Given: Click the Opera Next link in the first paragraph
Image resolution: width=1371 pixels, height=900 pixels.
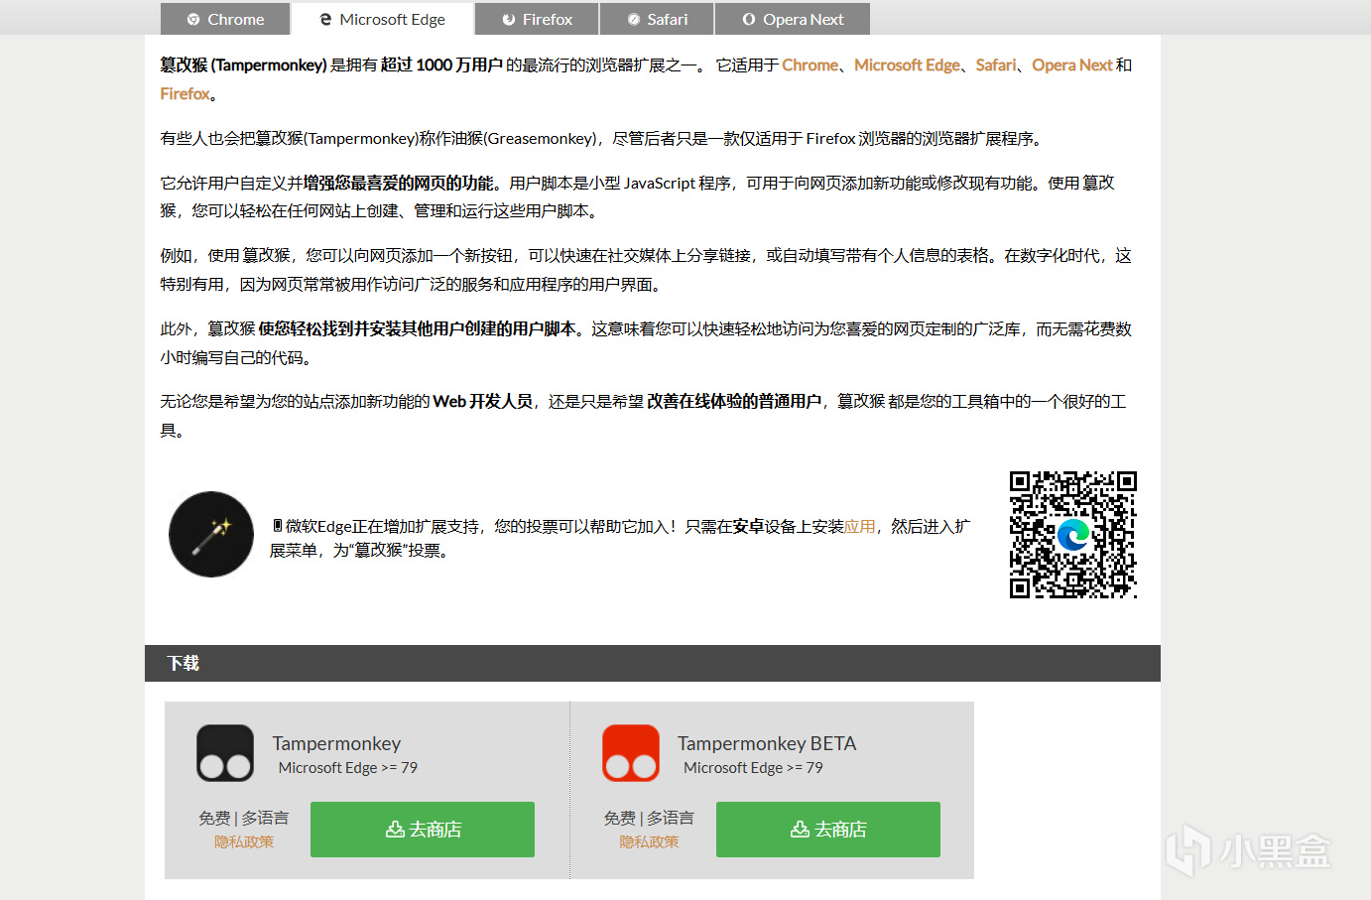Looking at the screenshot, I should 1072,64.
